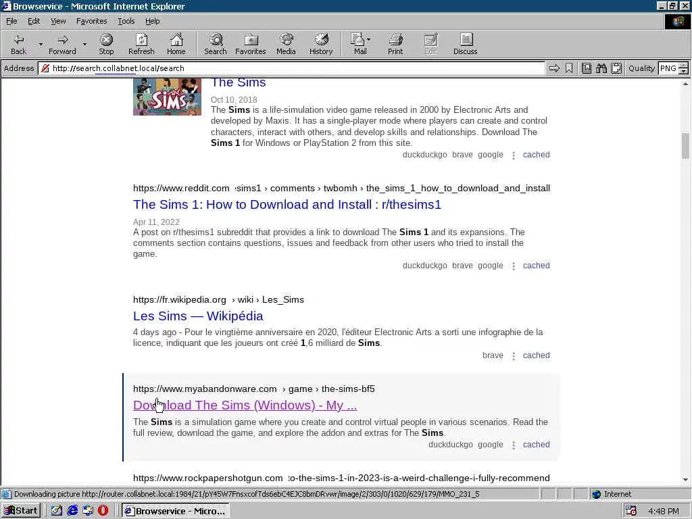Open cached copy of Les Sims result

click(x=536, y=355)
